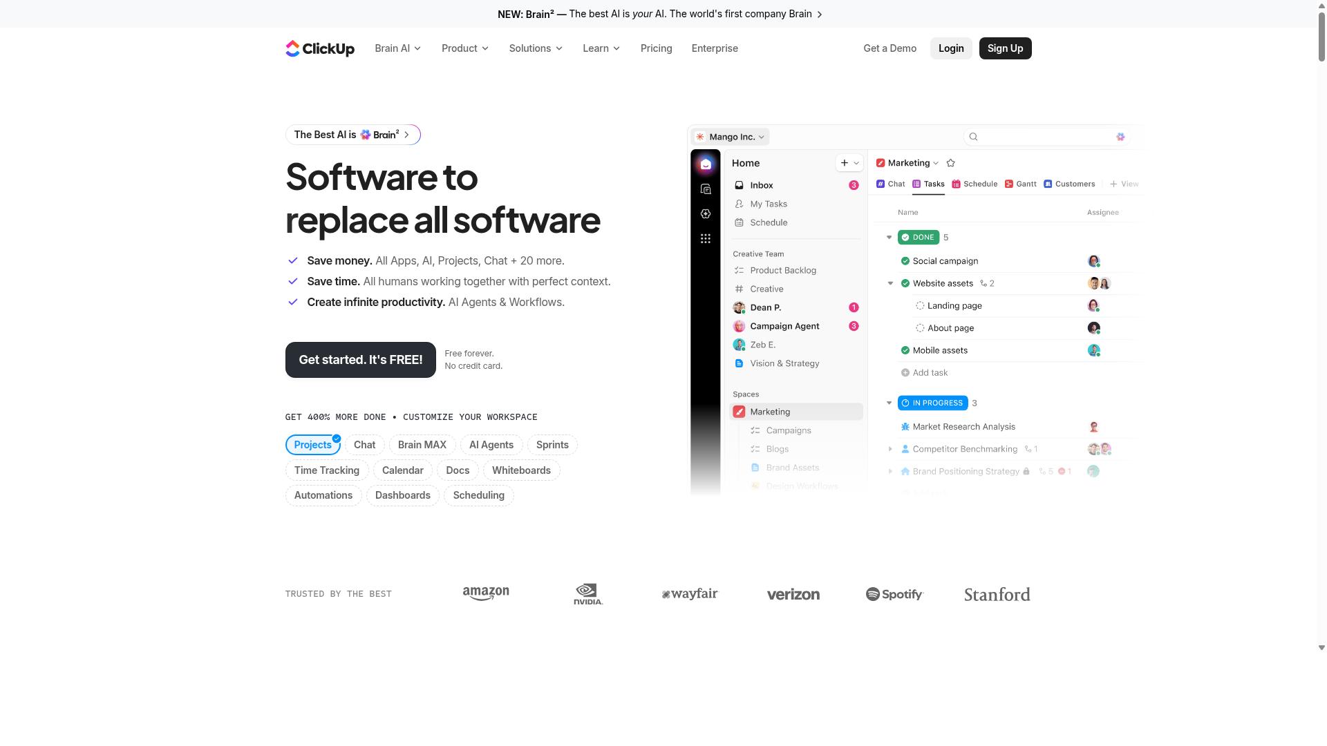1327x746 pixels.
Task: Star the Marketing space as favorite
Action: (x=950, y=163)
